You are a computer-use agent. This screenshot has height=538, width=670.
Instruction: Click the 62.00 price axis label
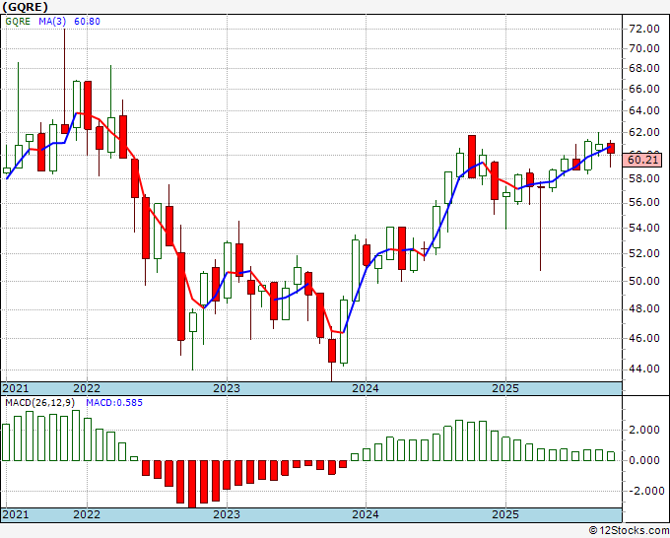644,132
